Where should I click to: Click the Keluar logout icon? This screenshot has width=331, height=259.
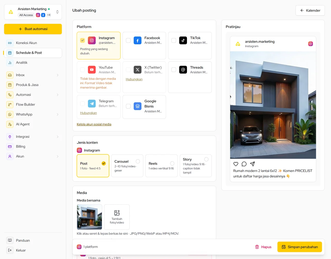pyautogui.click(x=10, y=250)
